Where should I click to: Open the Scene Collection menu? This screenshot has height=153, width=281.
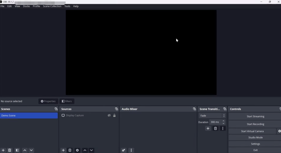(x=52, y=6)
